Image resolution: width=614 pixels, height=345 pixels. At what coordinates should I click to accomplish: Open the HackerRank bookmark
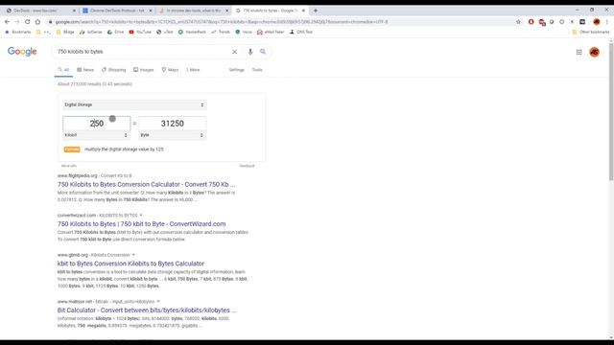click(x=192, y=32)
